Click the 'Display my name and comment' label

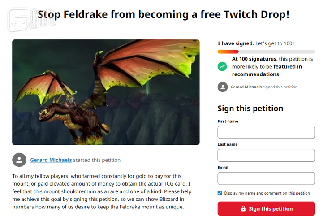267,193
